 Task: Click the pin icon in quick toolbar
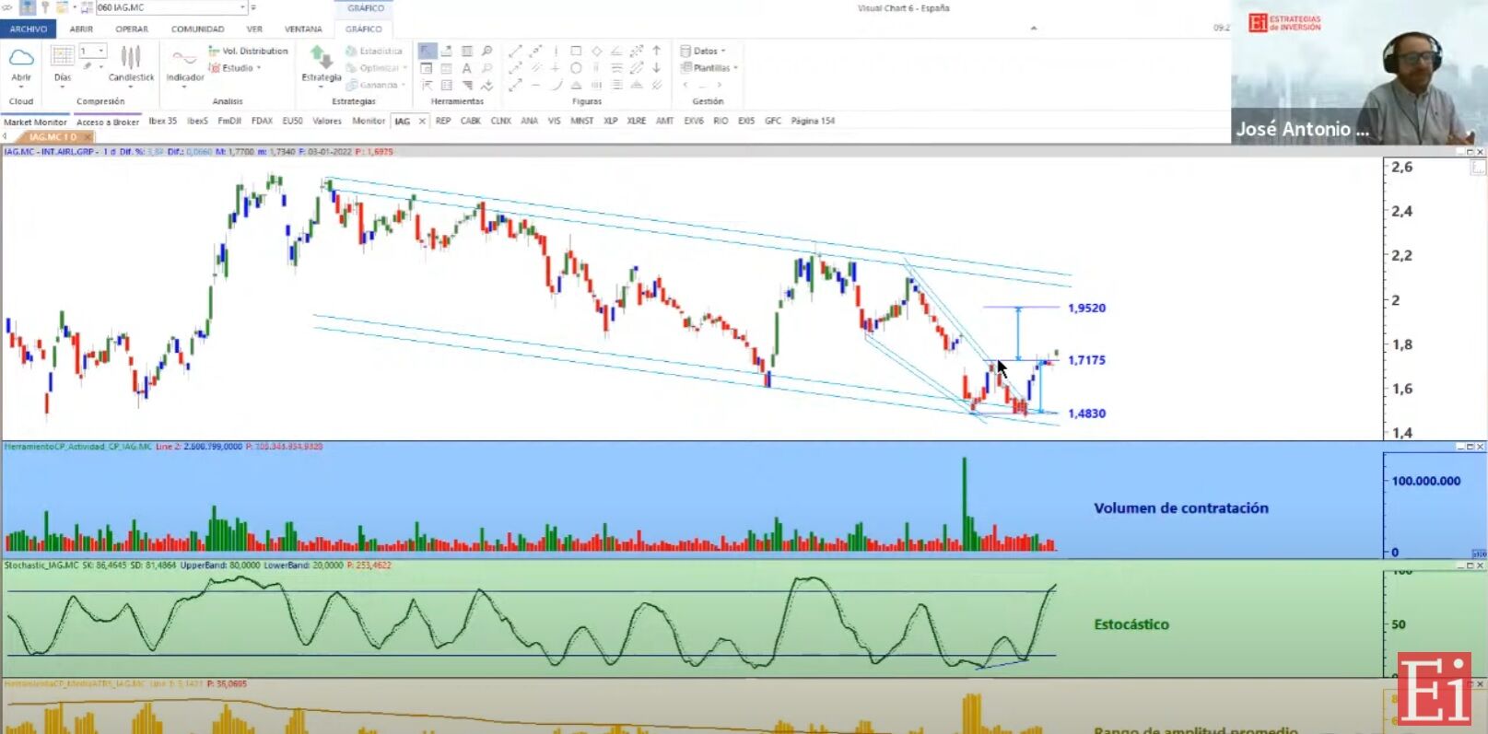pyautogui.click(x=45, y=7)
